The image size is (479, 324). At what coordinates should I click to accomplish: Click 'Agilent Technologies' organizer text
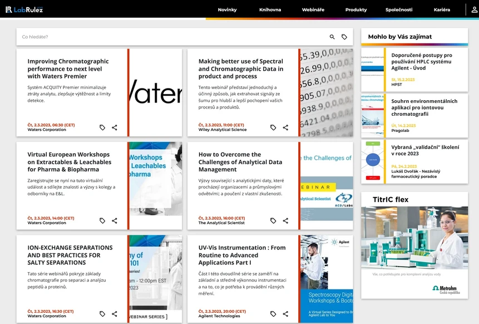point(219,316)
